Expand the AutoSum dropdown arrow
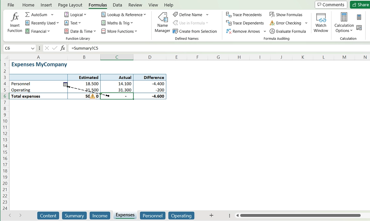 52,14
